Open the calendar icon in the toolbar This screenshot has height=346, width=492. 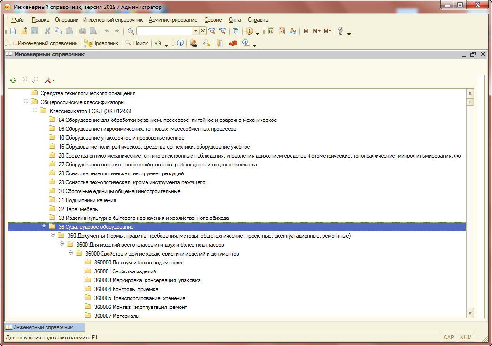(x=282, y=31)
